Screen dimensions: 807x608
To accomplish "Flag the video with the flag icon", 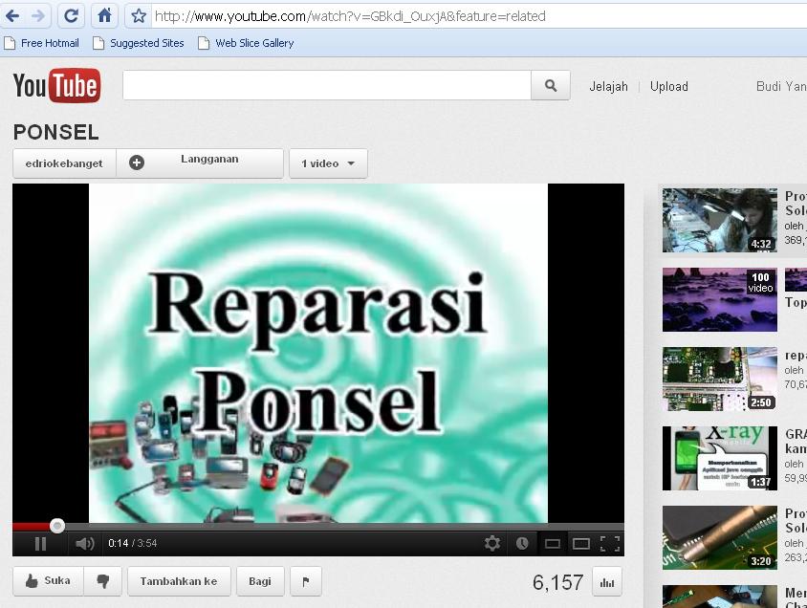I will (306, 581).
